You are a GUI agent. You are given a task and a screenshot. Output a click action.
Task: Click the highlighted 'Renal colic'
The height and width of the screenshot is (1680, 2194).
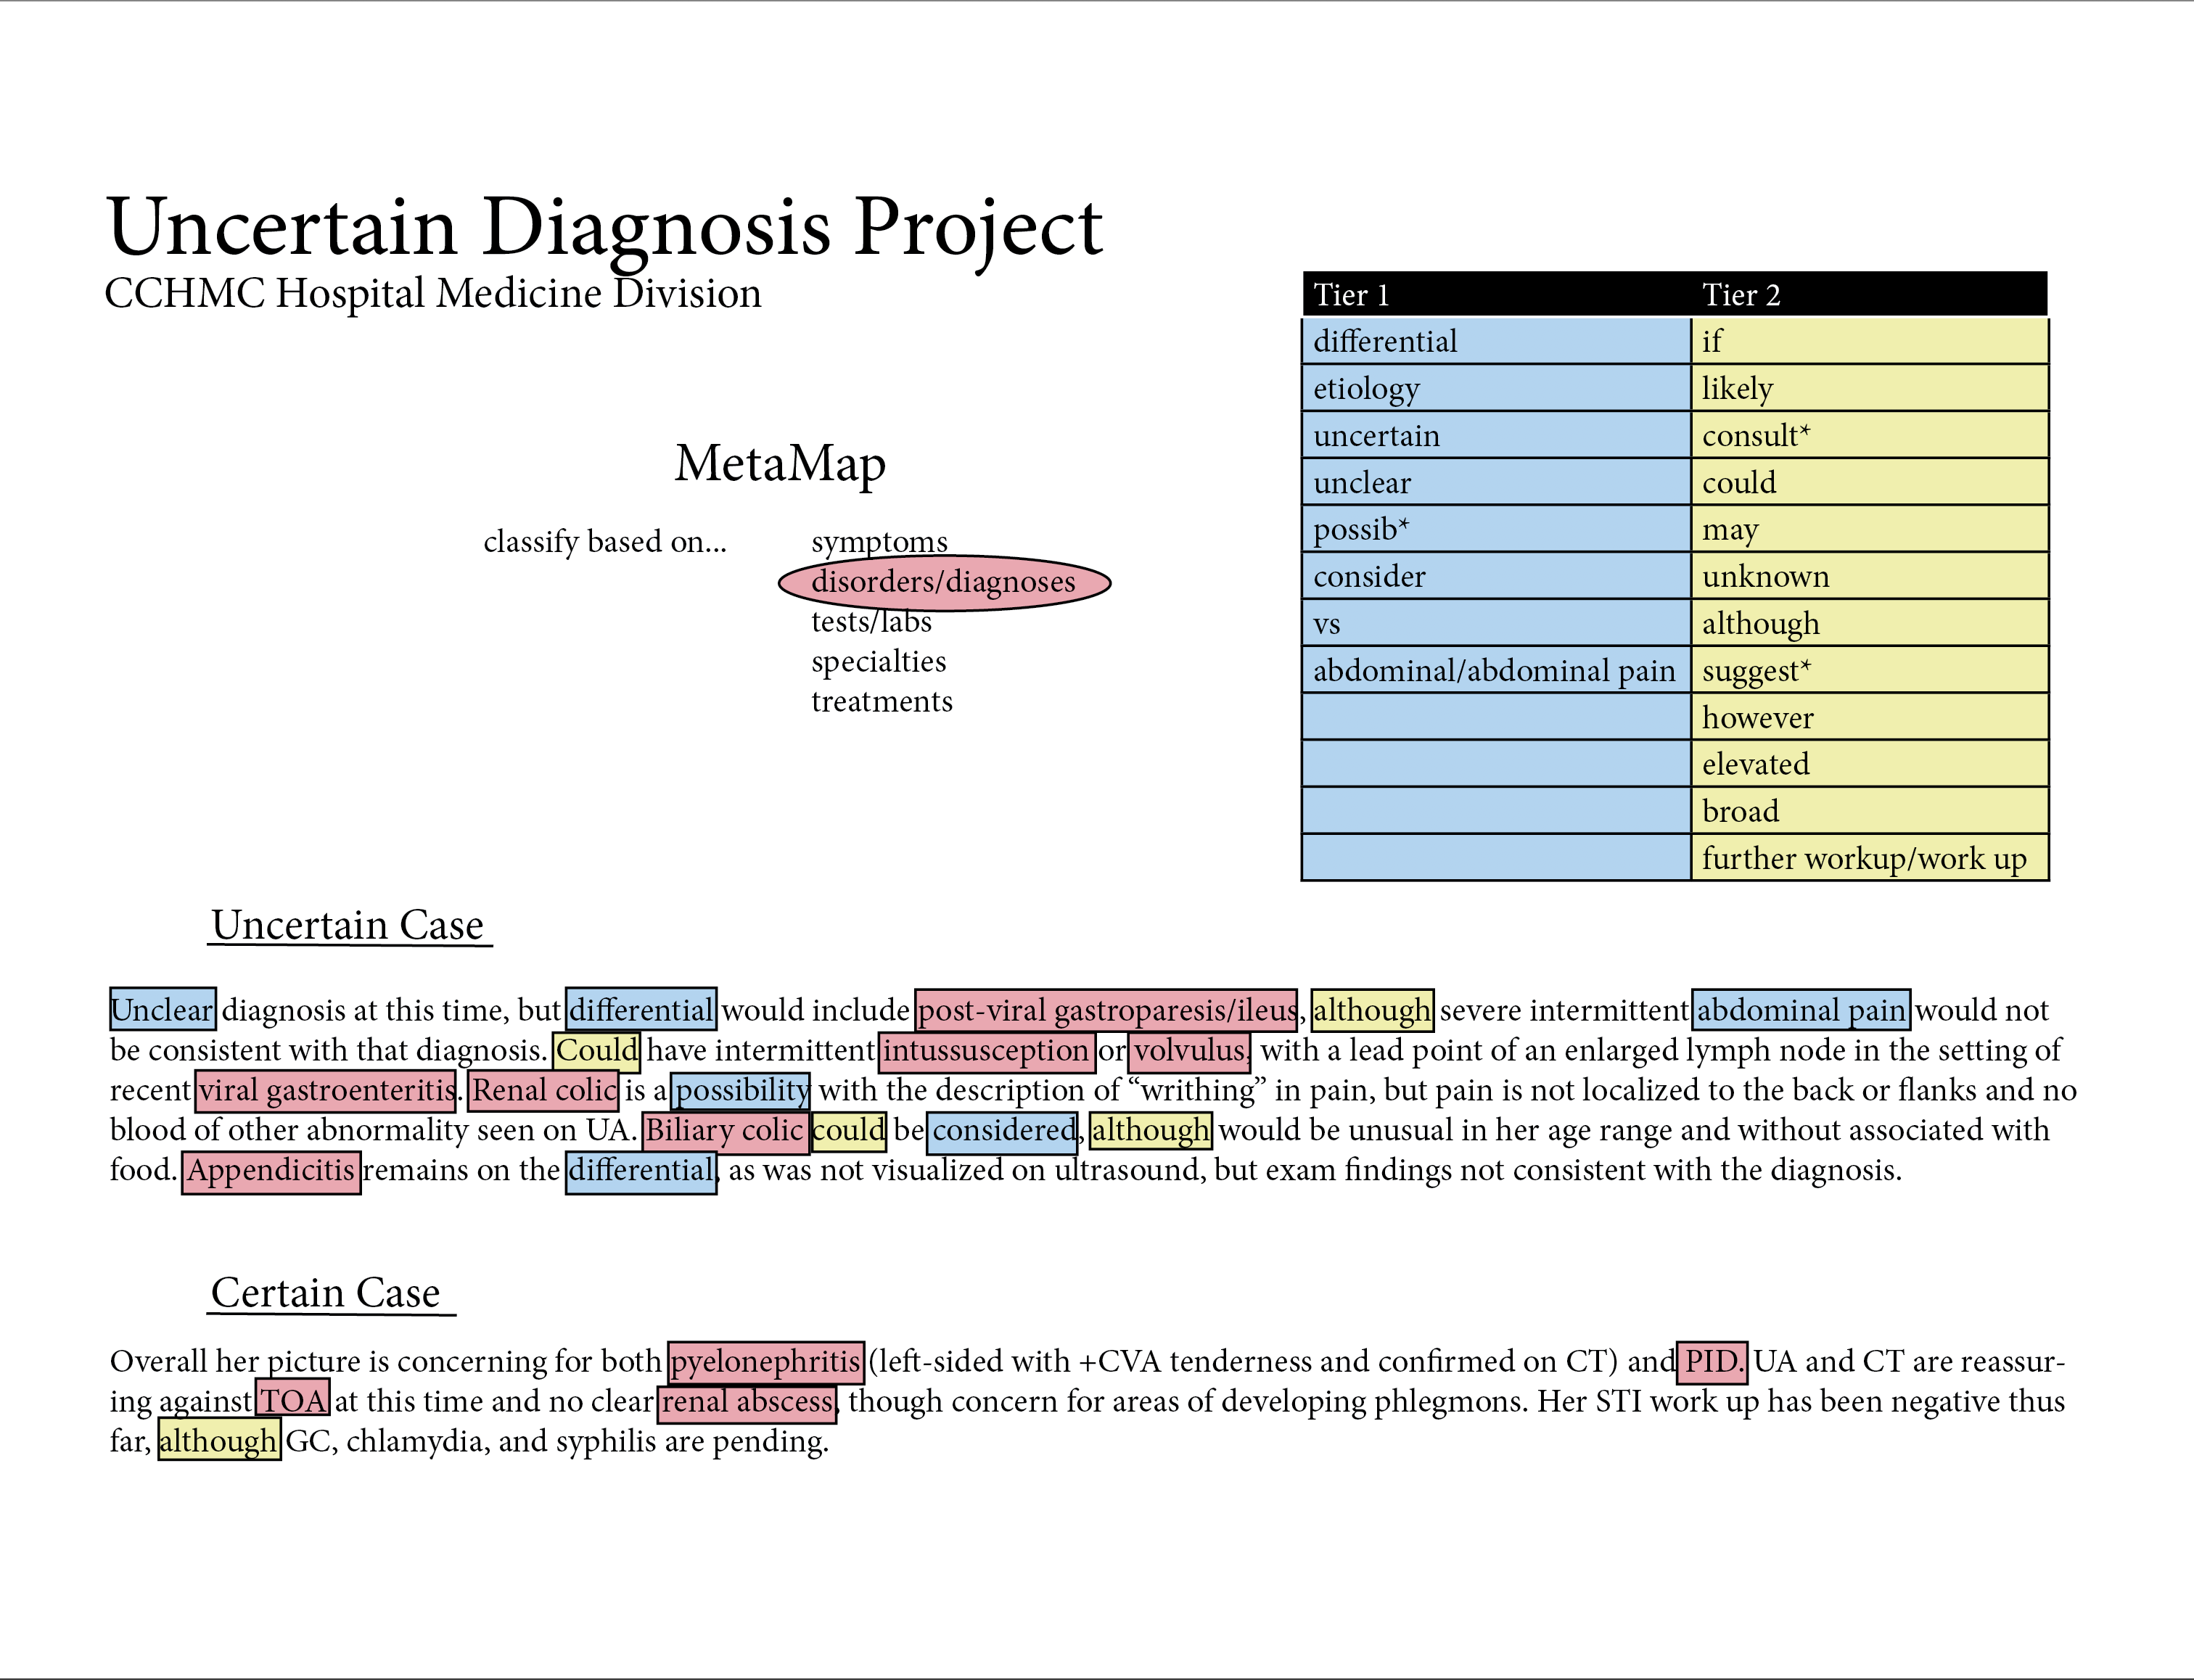pos(544,1090)
